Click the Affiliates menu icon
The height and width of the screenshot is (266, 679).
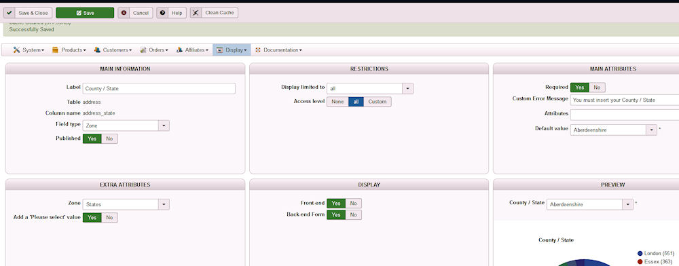[x=179, y=50]
